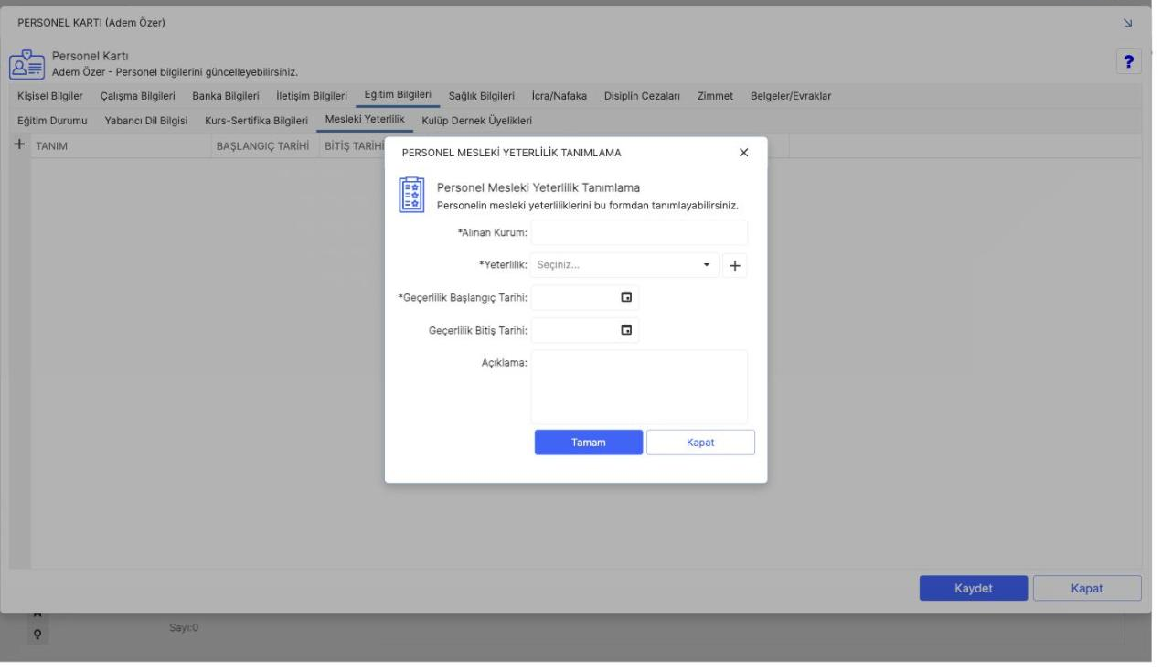Focus the Açıklama text area

coord(639,386)
